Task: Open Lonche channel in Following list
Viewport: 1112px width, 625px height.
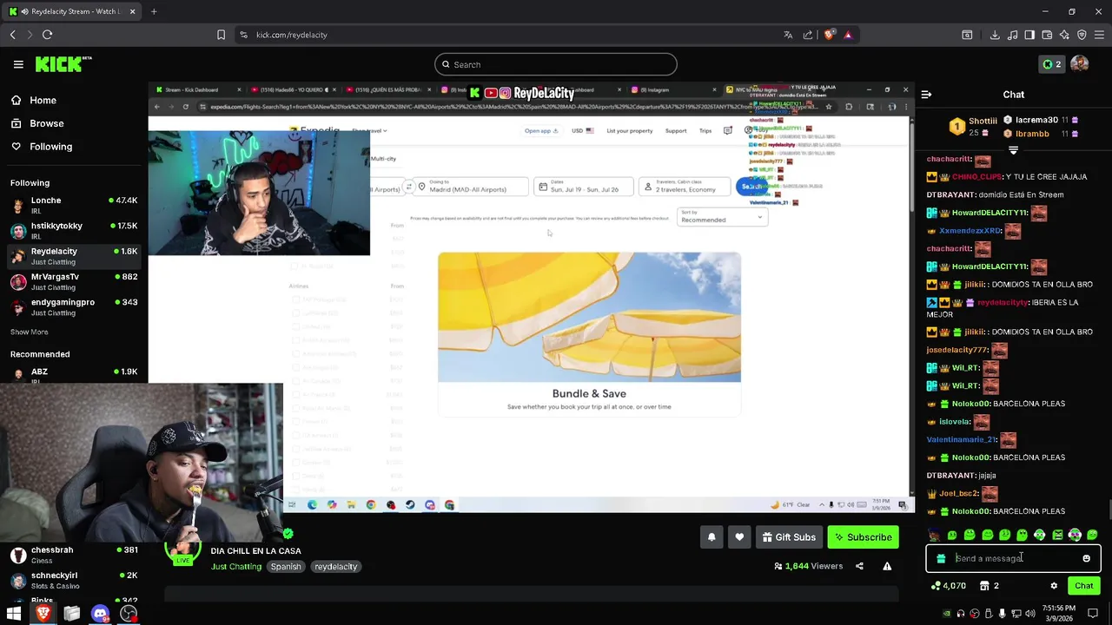Action: (74, 205)
